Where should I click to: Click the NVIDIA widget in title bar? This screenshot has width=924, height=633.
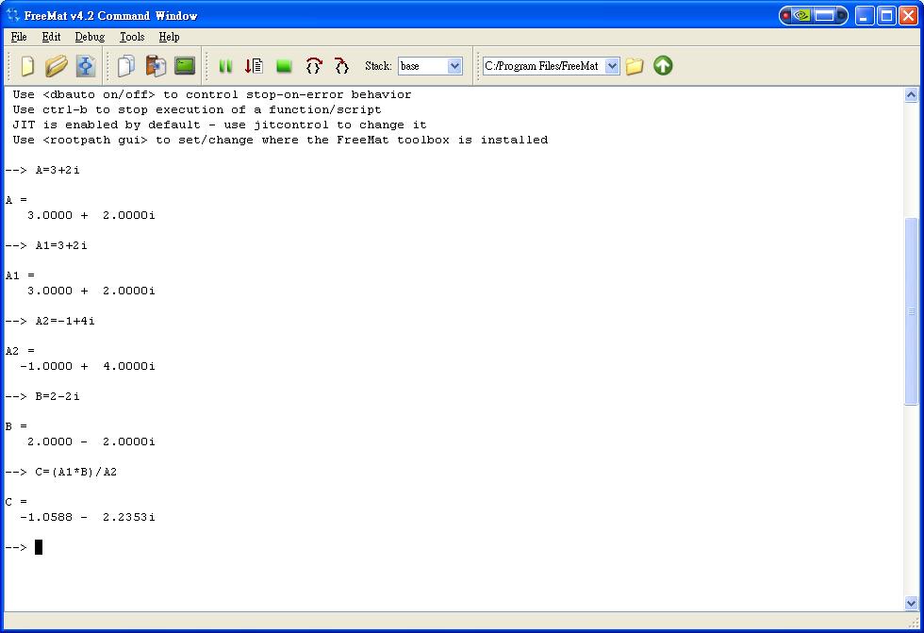click(x=813, y=15)
